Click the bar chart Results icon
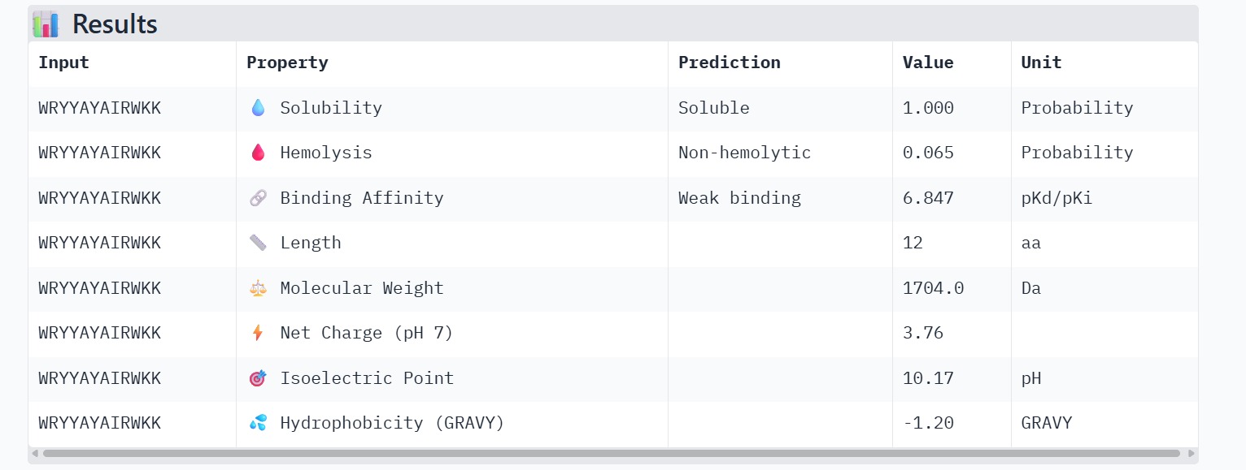 (x=46, y=24)
